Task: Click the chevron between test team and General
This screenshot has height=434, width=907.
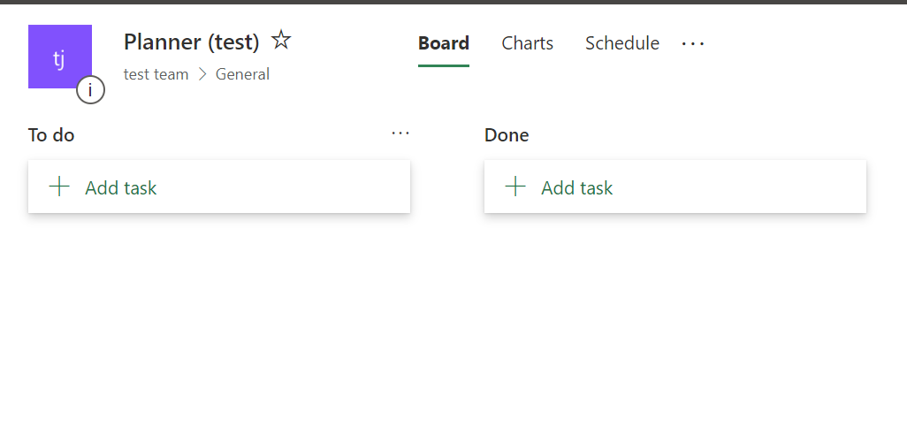Action: tap(202, 74)
